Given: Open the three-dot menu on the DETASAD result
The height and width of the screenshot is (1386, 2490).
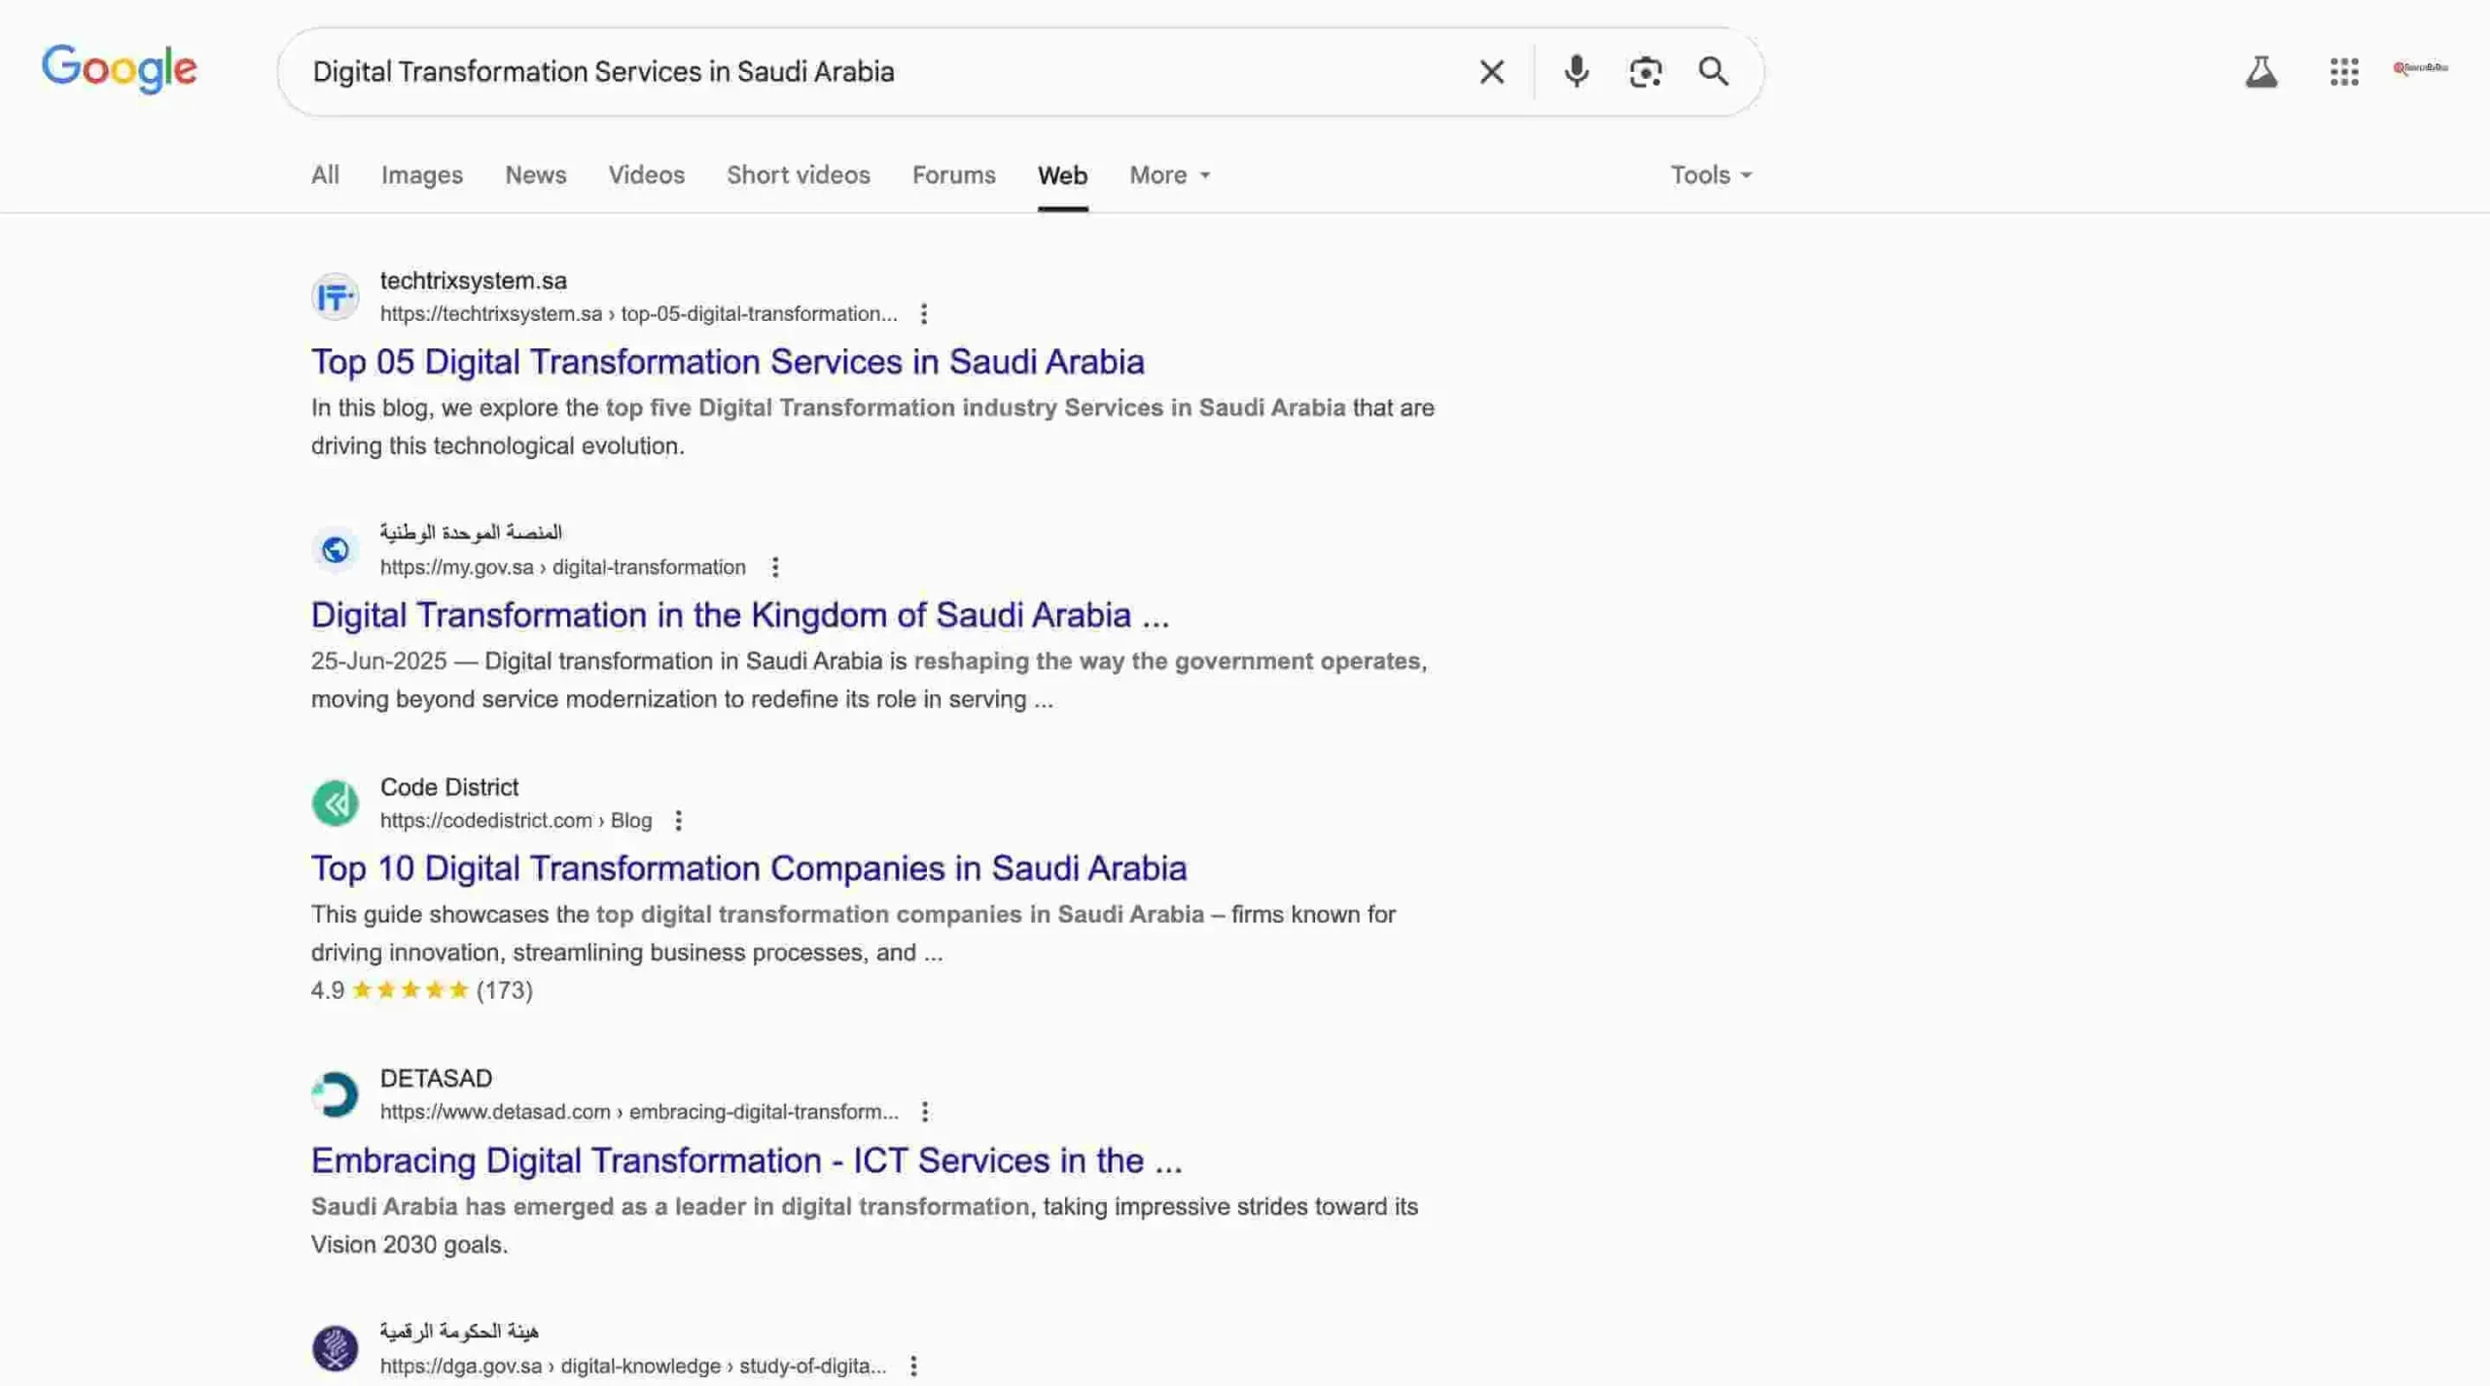Looking at the screenshot, I should 924,1111.
